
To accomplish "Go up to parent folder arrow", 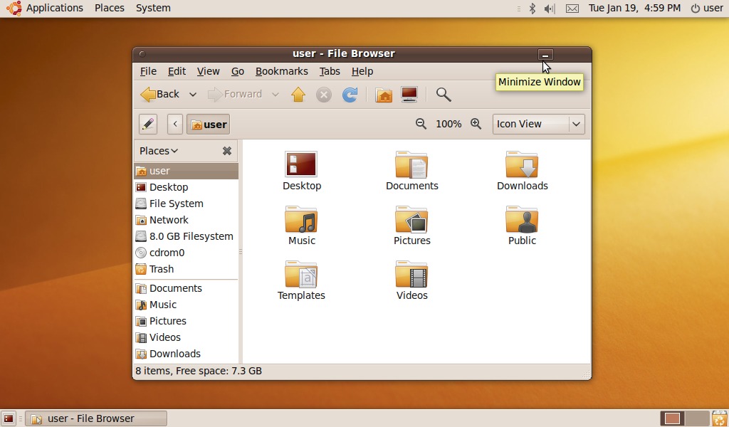I will click(x=298, y=95).
